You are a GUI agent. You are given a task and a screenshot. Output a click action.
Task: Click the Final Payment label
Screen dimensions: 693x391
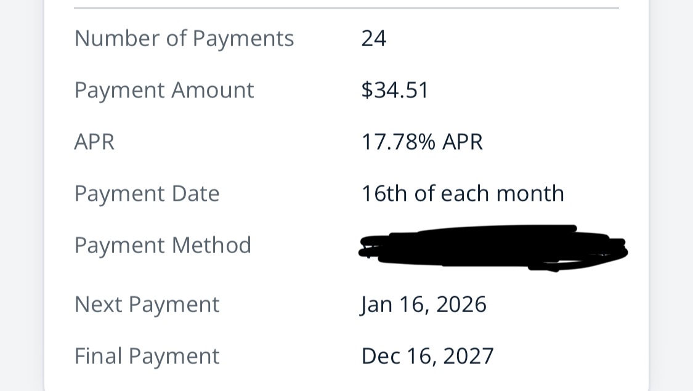point(147,357)
